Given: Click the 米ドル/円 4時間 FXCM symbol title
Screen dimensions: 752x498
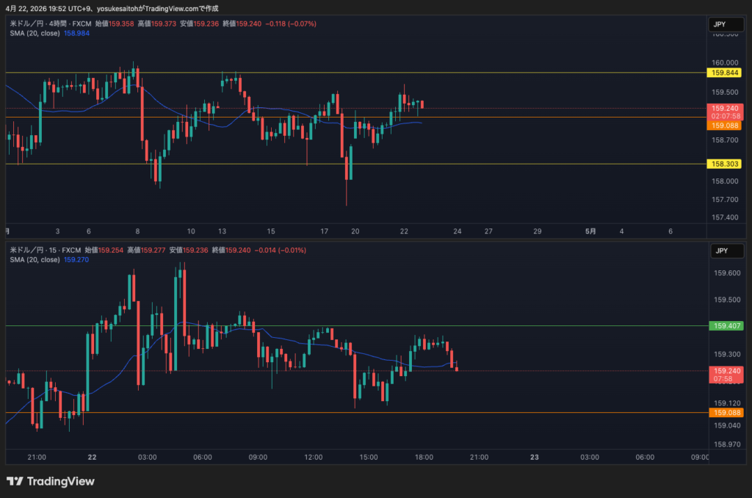Looking at the screenshot, I should click(x=44, y=24).
